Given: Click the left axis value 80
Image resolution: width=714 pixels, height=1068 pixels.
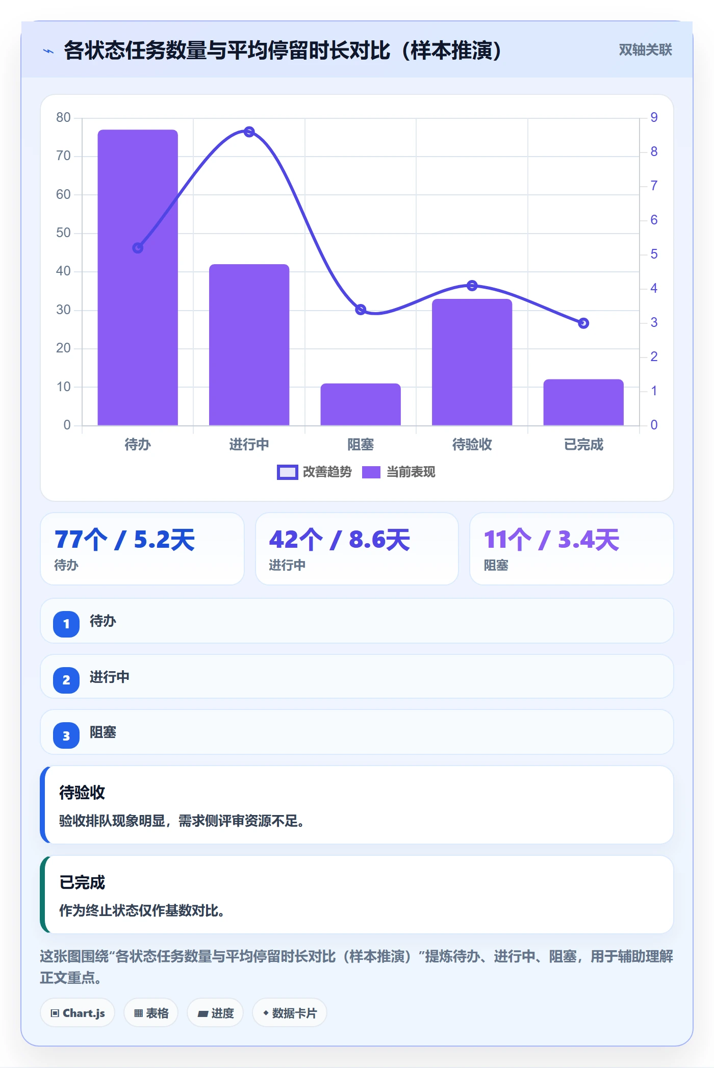Looking at the screenshot, I should point(63,118).
